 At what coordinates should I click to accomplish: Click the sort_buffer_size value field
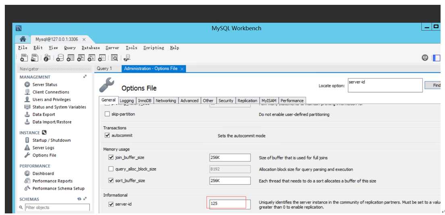[230, 181]
